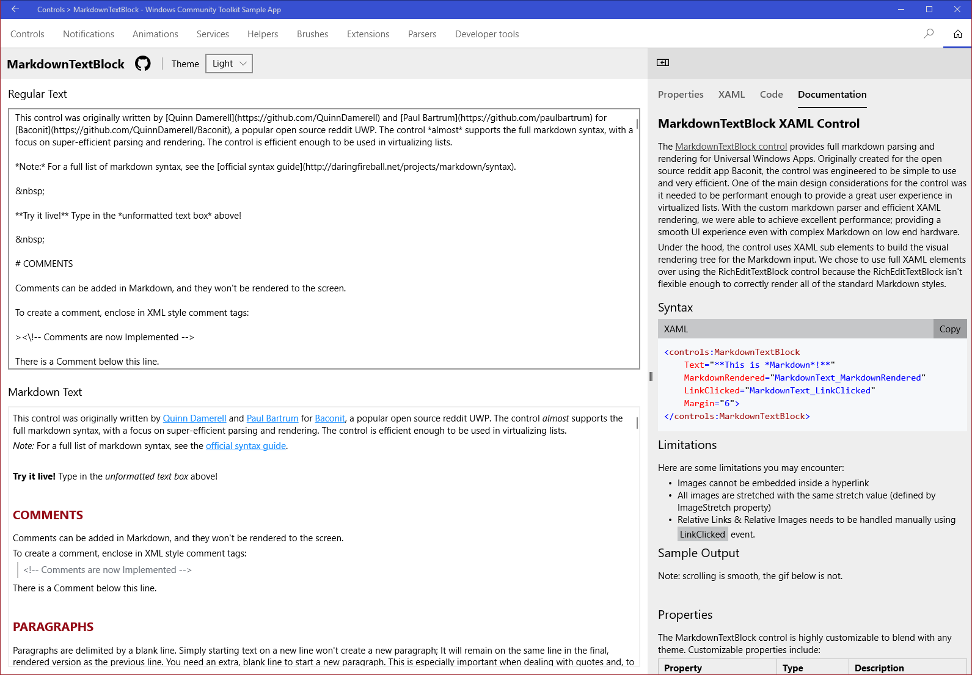
Task: Click the PARAGRAPHS heading in rendered markdown
Action: (53, 627)
